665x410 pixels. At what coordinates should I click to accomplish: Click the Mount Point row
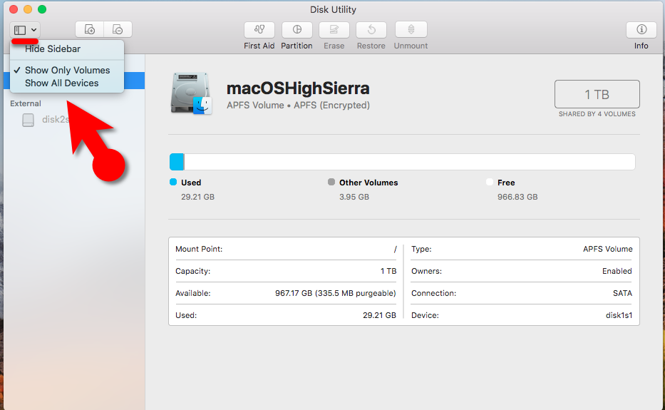coord(286,249)
